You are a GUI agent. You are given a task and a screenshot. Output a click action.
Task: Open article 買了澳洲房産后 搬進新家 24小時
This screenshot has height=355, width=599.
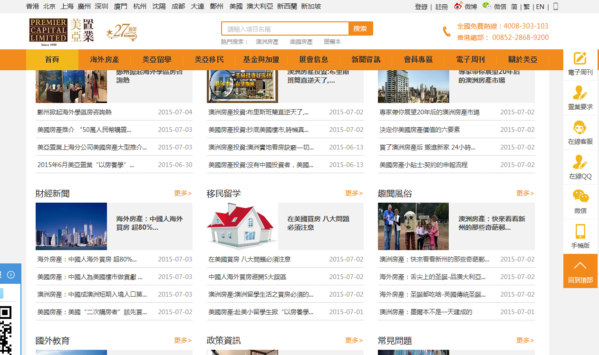[x=427, y=147]
